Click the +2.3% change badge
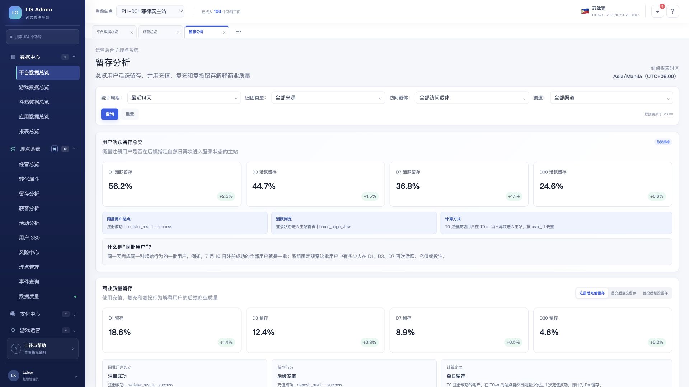The width and height of the screenshot is (689, 387). 226,196
